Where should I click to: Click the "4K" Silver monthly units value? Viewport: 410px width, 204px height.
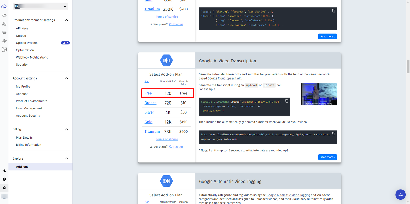pos(168,112)
